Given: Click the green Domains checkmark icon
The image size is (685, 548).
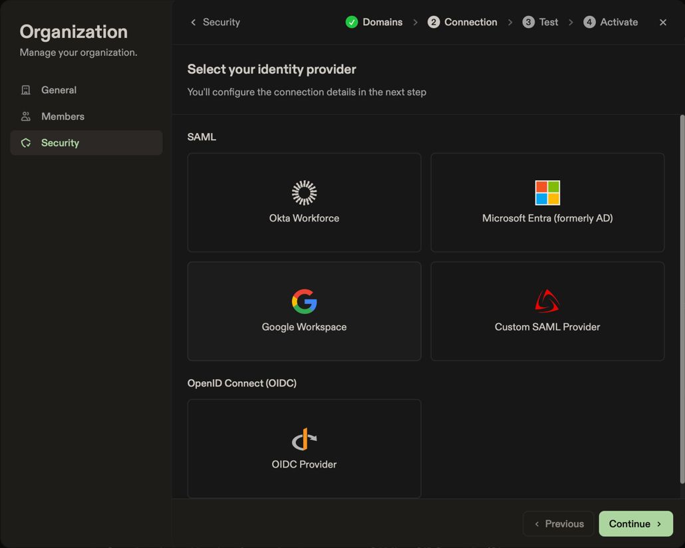Looking at the screenshot, I should coord(352,22).
